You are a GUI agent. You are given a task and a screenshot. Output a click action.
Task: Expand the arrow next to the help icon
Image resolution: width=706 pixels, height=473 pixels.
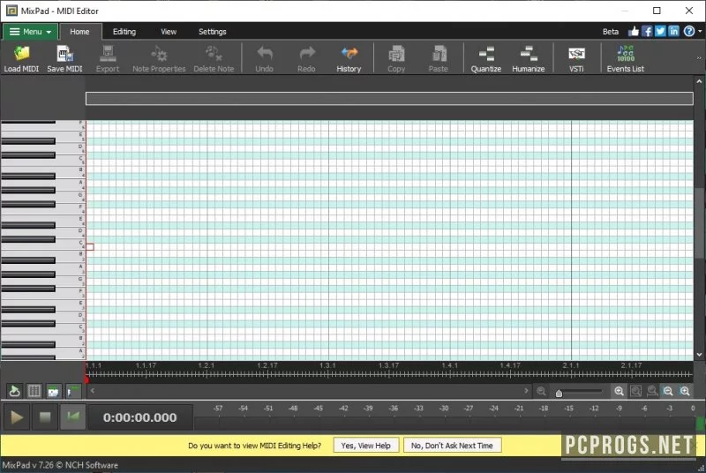coord(700,31)
